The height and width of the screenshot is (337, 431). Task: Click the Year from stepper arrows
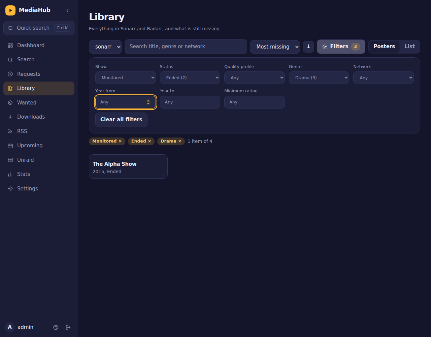coord(148,102)
